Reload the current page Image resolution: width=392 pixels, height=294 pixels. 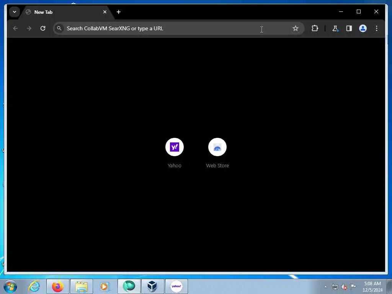click(x=43, y=28)
